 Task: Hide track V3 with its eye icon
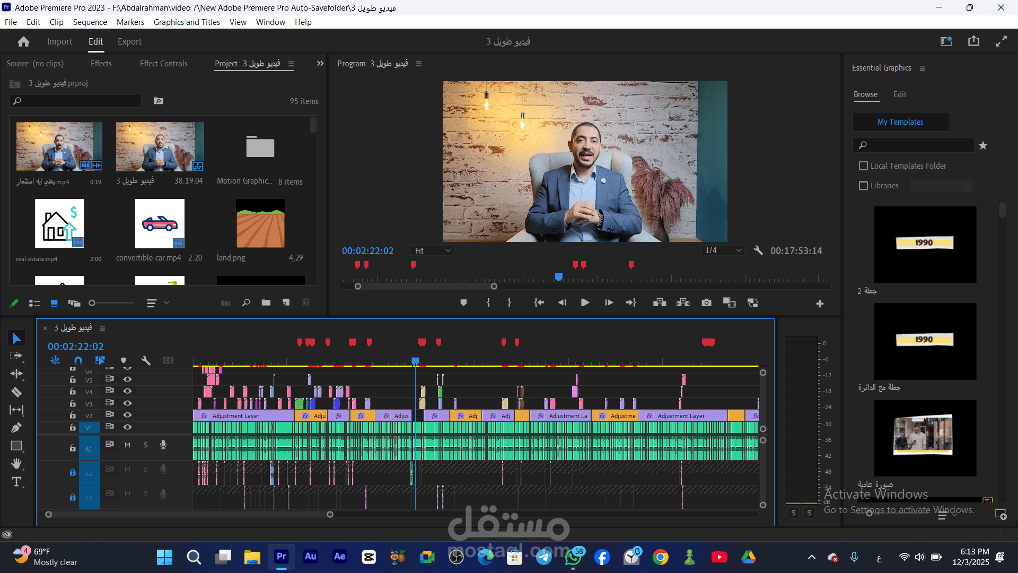coord(127,403)
